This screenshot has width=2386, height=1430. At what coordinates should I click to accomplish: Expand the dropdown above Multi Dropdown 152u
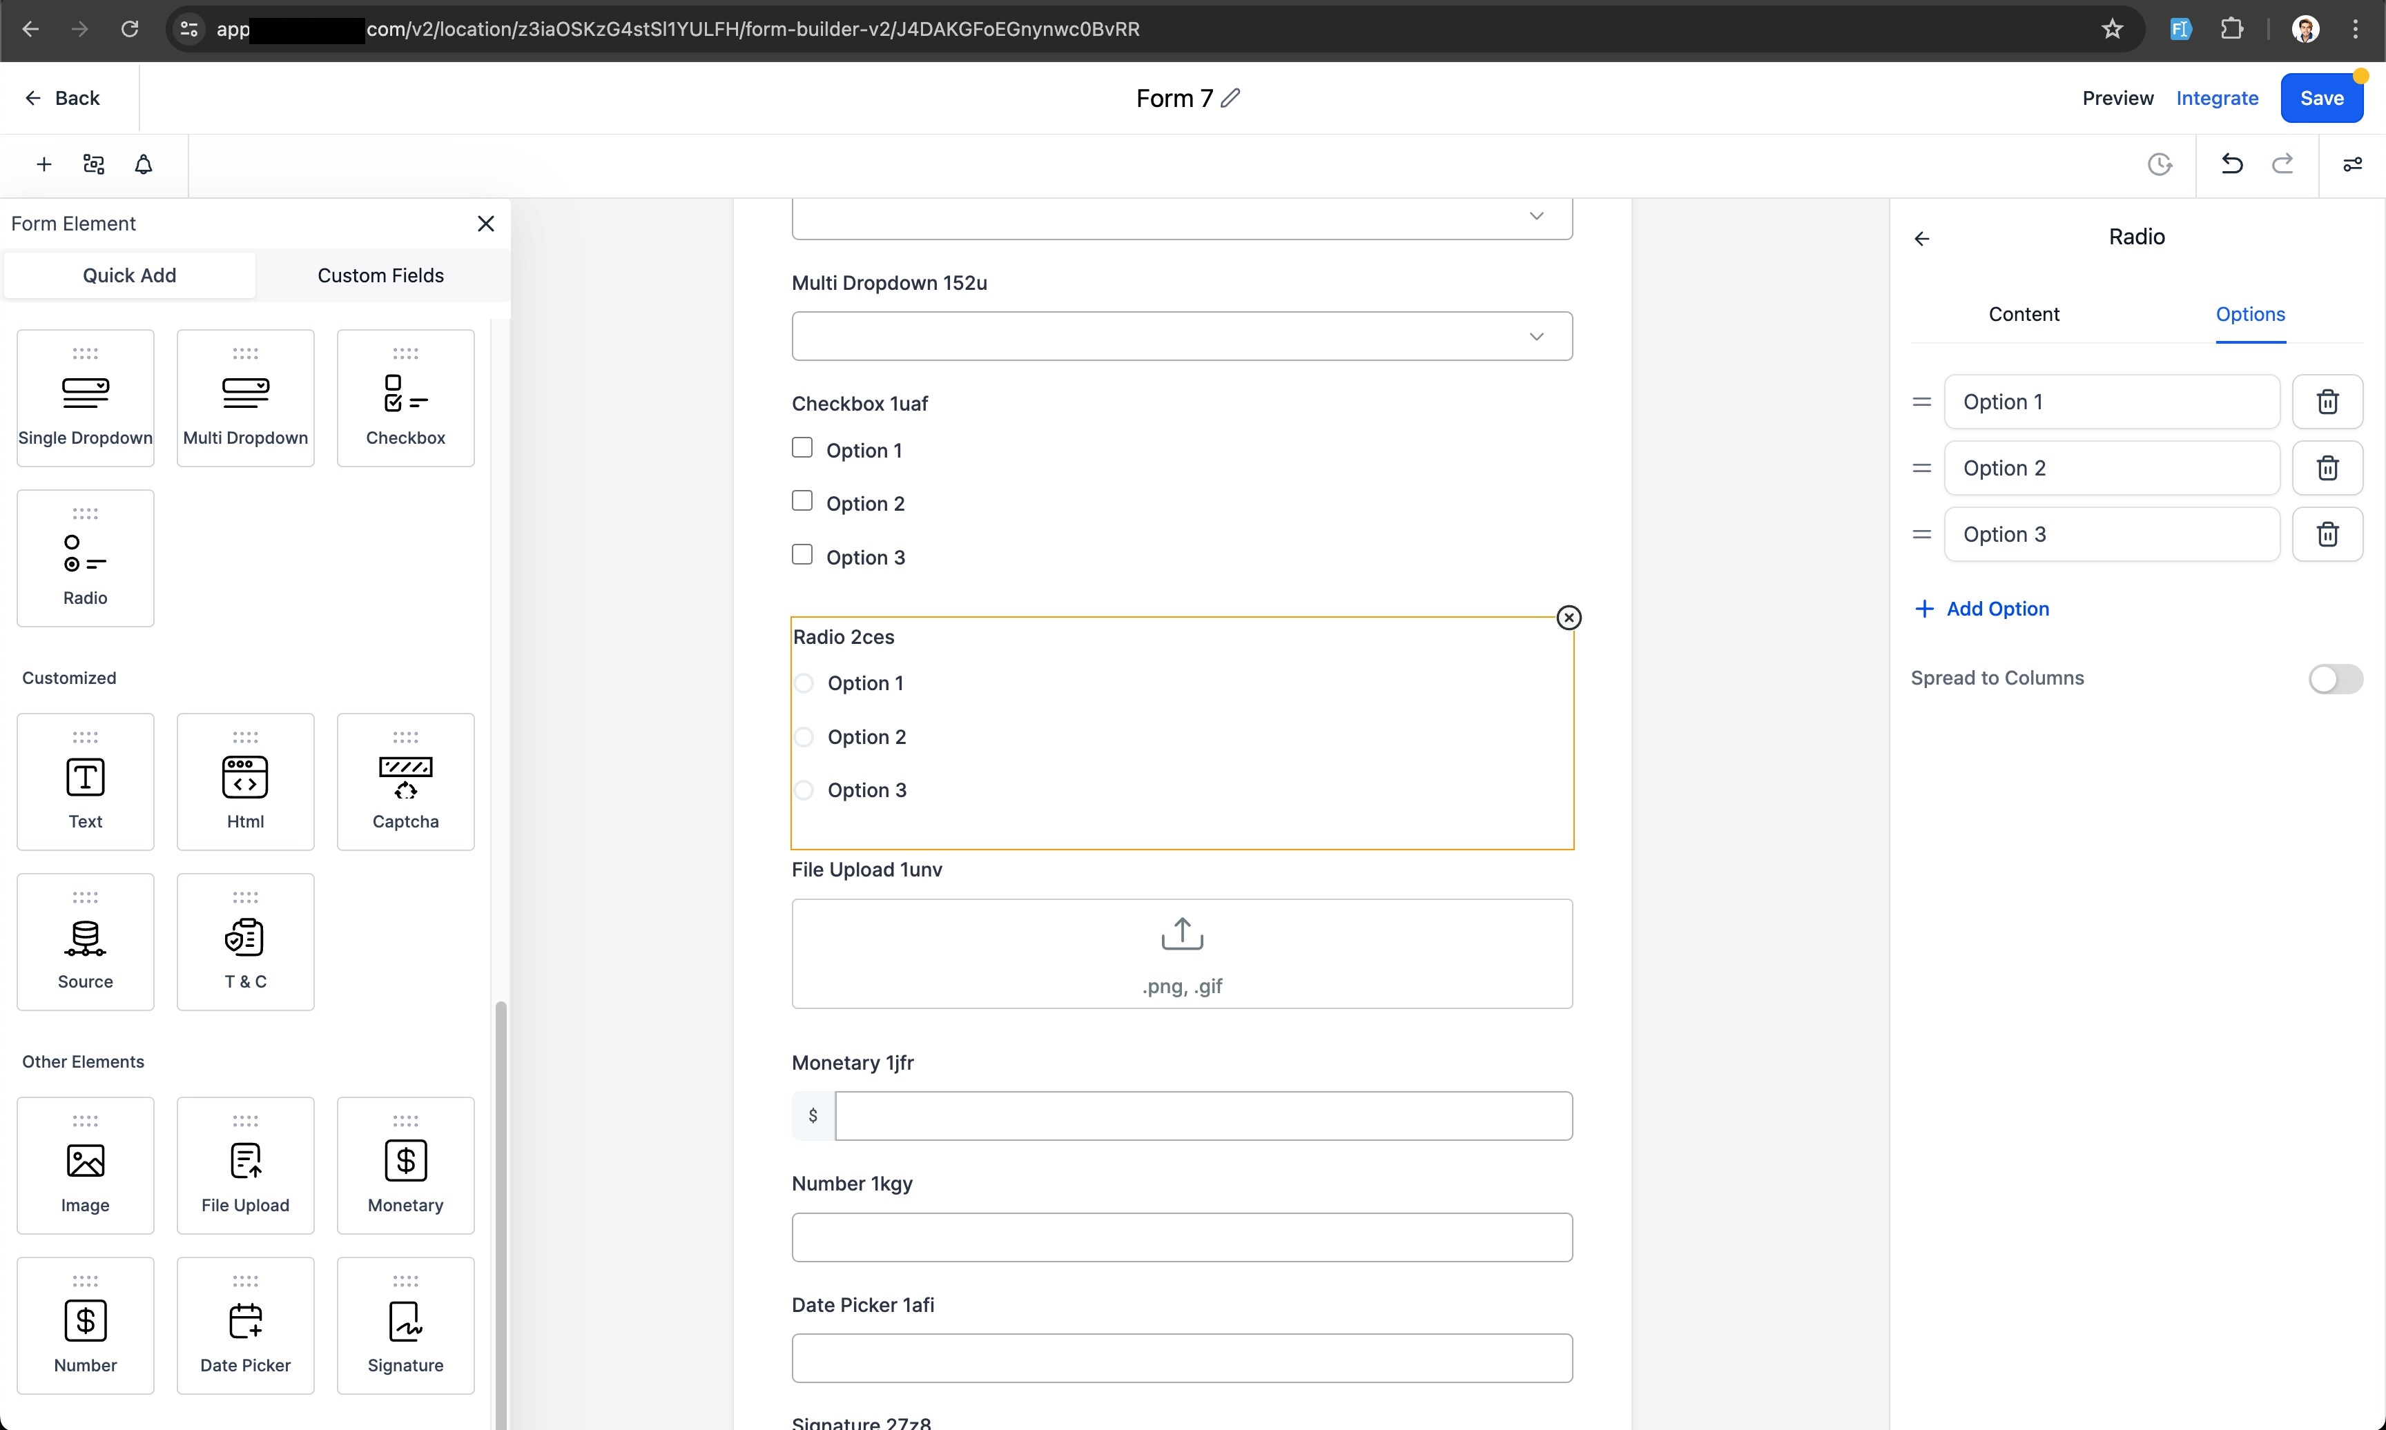(1181, 218)
